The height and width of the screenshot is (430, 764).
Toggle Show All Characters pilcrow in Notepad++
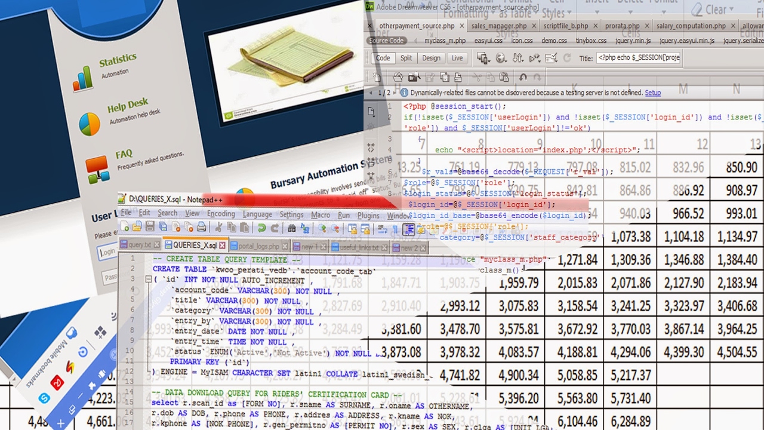[x=395, y=230]
